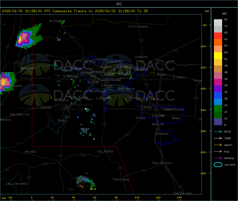Click the Valle_Grande place label
The width and height of the screenshot is (238, 201).
pyautogui.click(x=79, y=97)
